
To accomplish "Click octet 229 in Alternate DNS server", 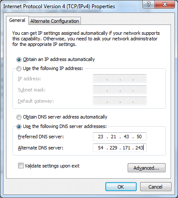I will pos(114,148).
